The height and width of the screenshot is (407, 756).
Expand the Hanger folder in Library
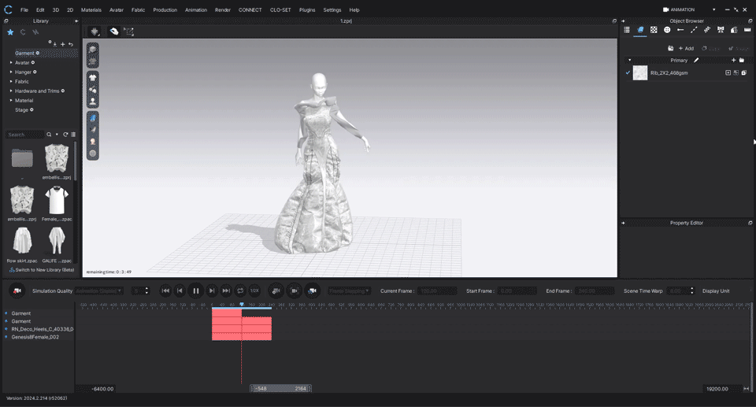click(11, 72)
